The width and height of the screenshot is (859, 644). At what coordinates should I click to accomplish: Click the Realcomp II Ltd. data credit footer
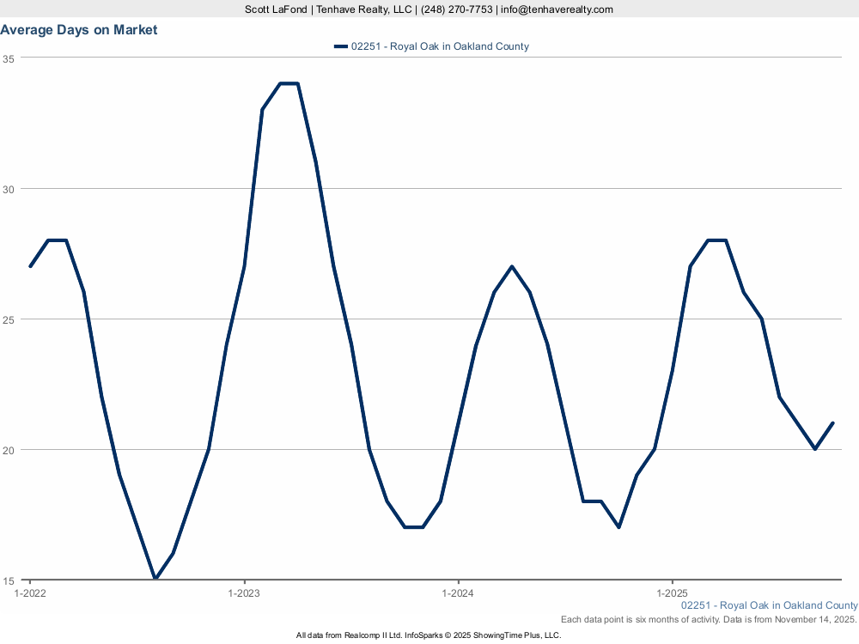pos(428,635)
